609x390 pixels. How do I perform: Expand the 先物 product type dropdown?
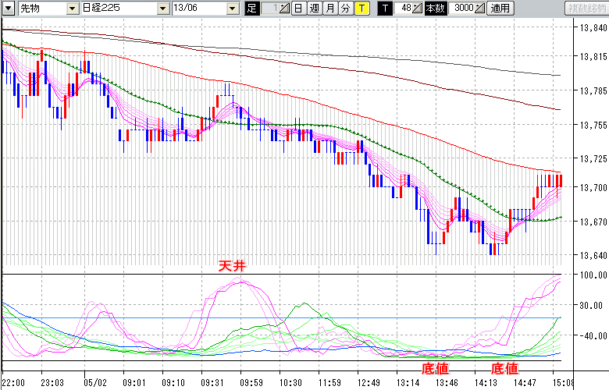coord(73,9)
